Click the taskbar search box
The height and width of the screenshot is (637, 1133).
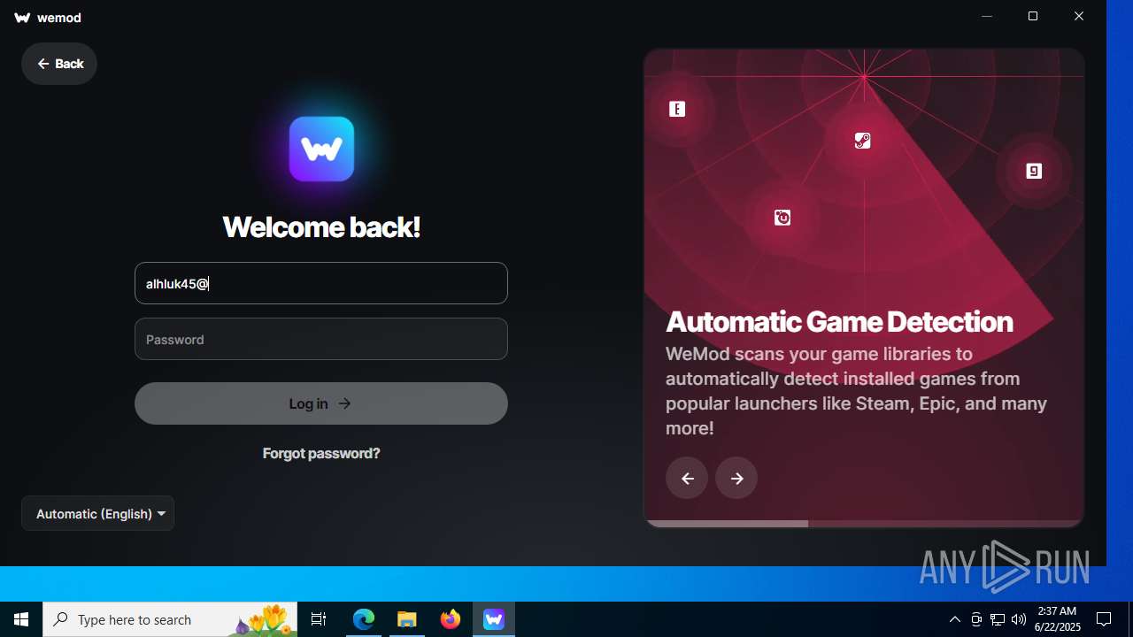pos(170,619)
